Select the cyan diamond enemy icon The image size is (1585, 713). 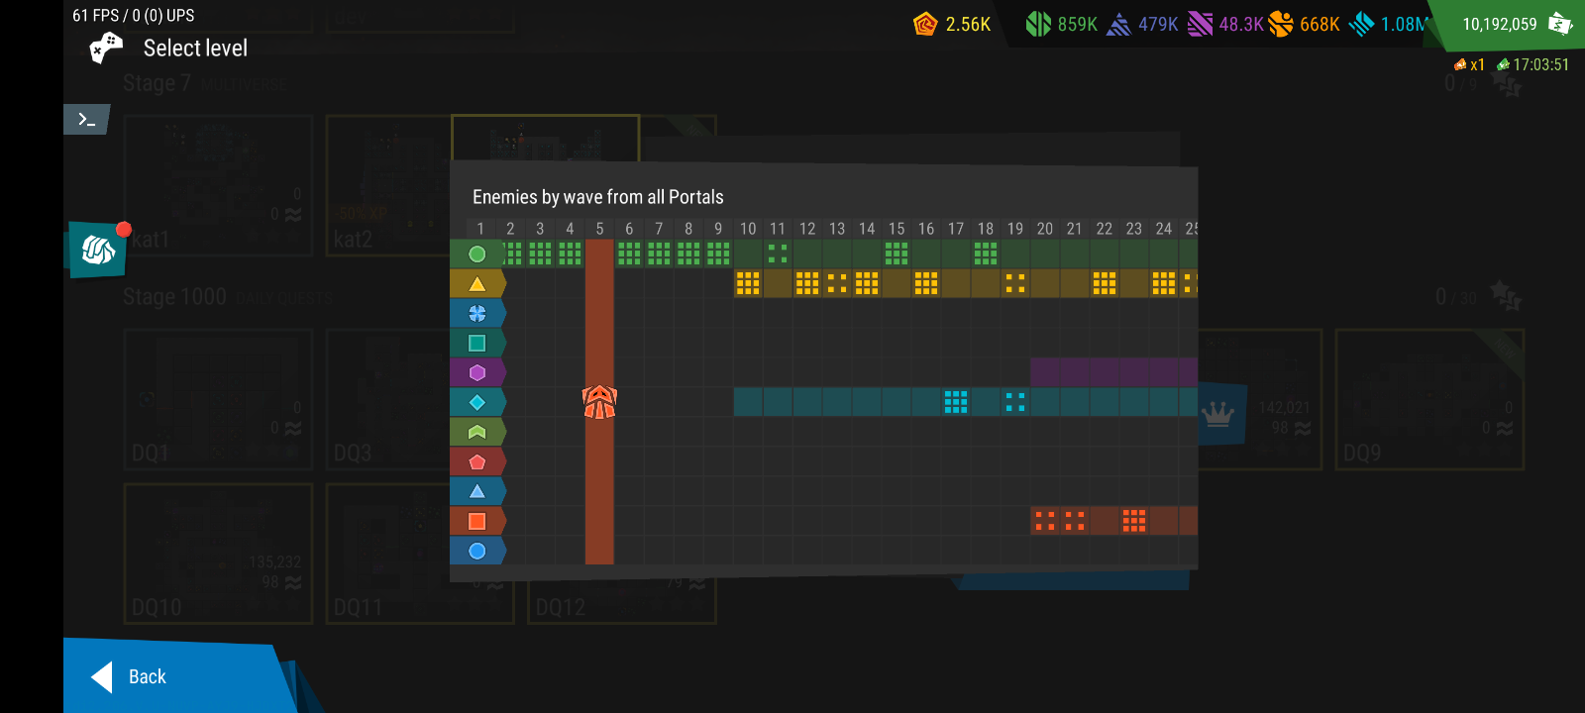click(477, 403)
